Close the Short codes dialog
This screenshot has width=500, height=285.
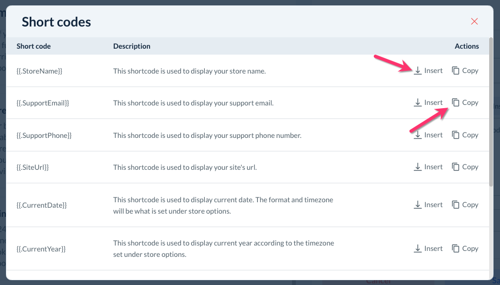click(x=475, y=22)
